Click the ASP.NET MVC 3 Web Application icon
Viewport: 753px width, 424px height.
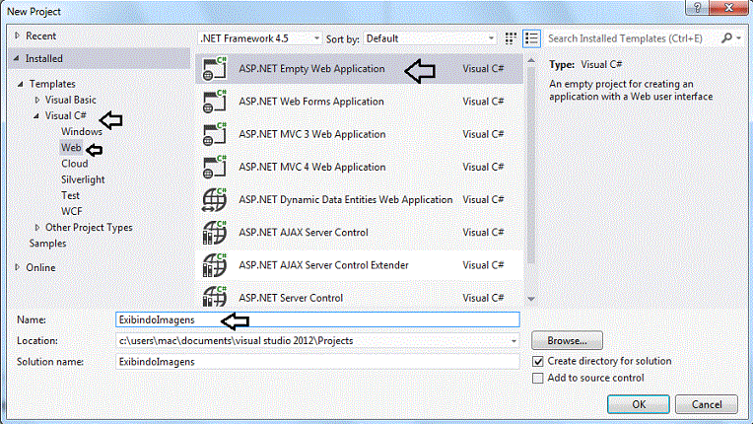[214, 134]
